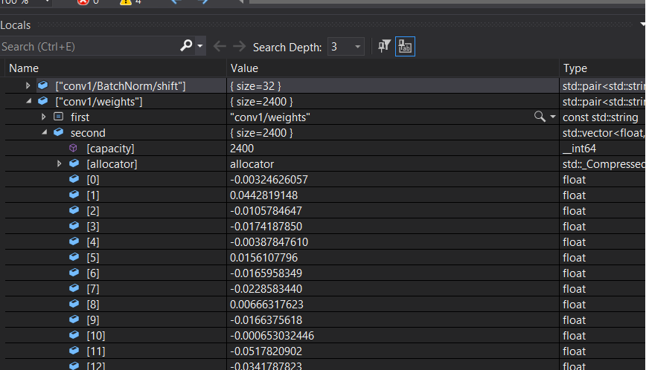Click the cube icon for element [2]
646x370 pixels.
(74, 210)
